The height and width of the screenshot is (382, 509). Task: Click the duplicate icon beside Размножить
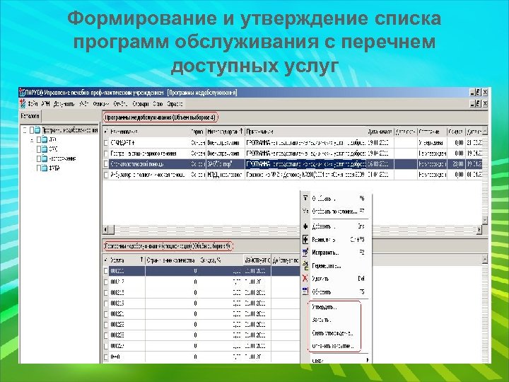[305, 240]
